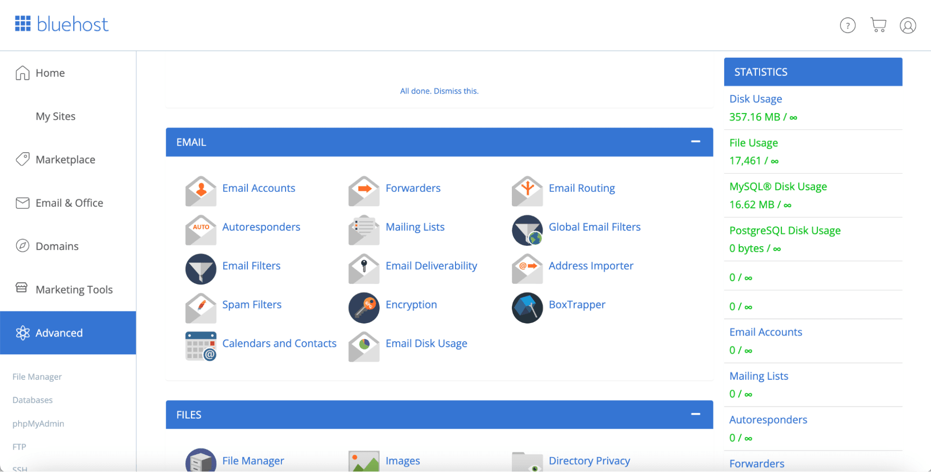Viewport: 931px width, 472px height.
Task: Click the Calendars and Contacts icon
Action: tap(200, 346)
